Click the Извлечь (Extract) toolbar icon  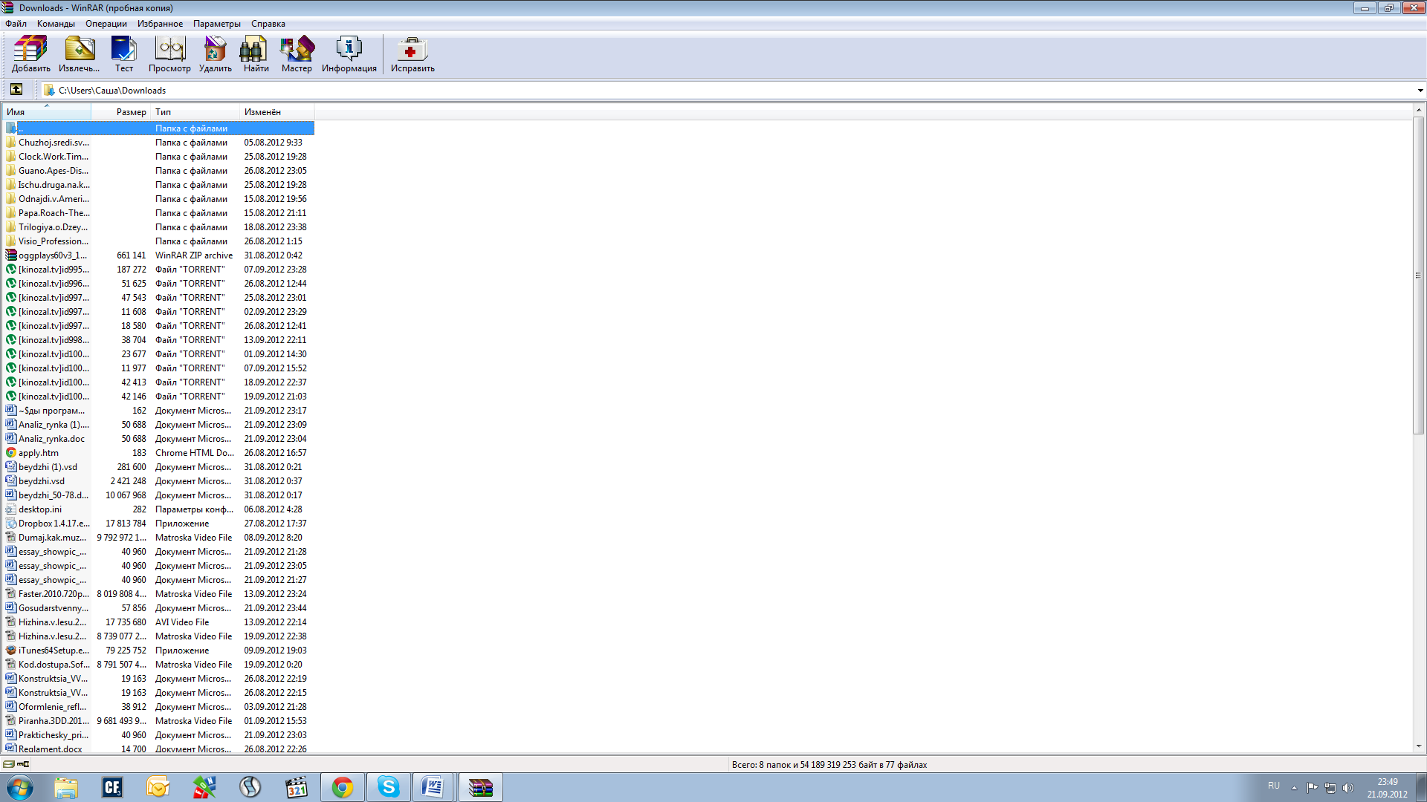[79, 55]
